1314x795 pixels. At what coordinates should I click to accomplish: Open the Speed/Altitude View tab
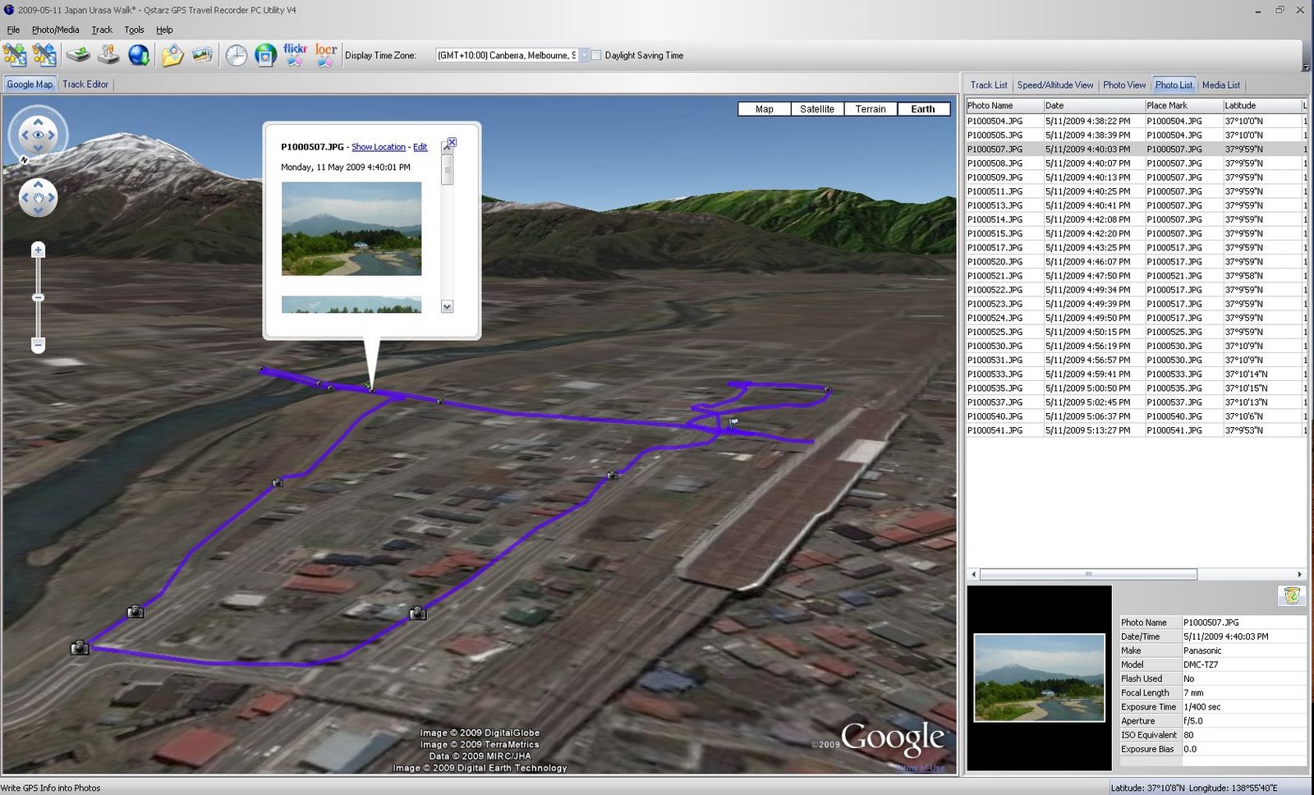[1055, 85]
